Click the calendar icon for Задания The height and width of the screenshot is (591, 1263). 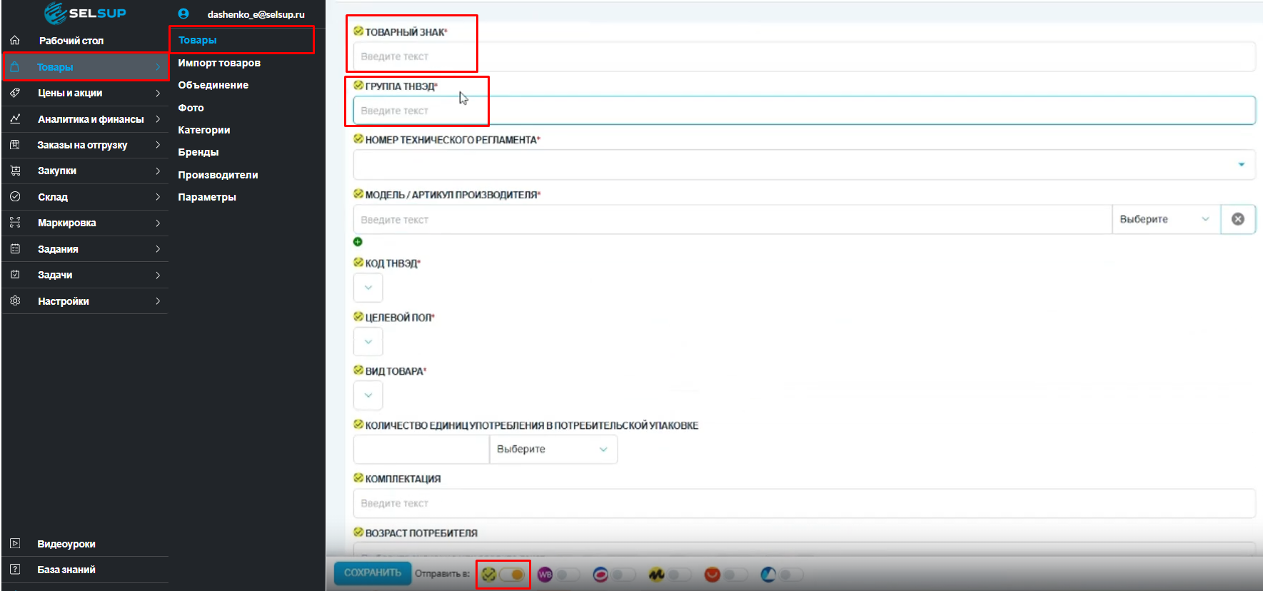coord(15,248)
